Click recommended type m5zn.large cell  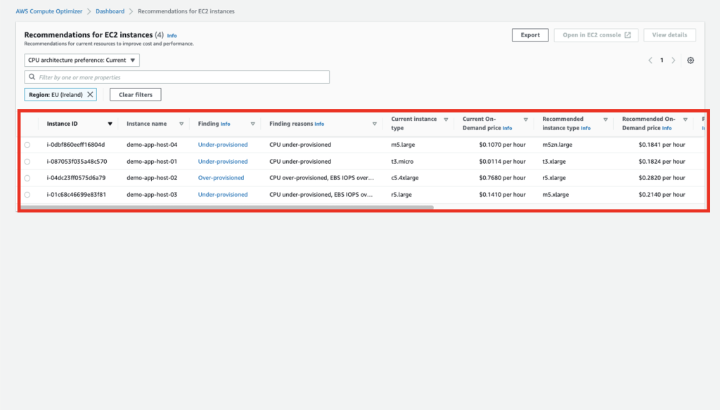[x=557, y=145]
